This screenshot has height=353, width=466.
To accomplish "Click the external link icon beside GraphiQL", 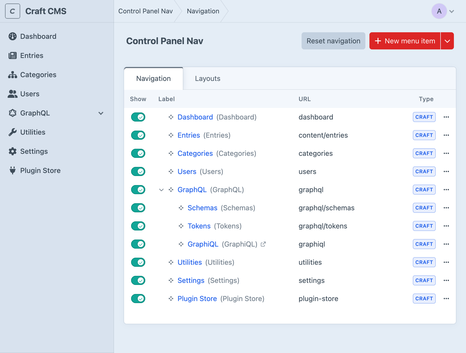I will point(263,244).
